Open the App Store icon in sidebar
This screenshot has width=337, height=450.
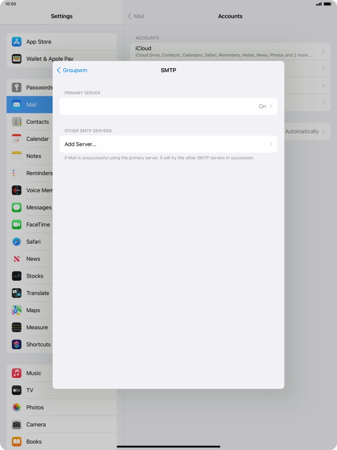point(17,42)
